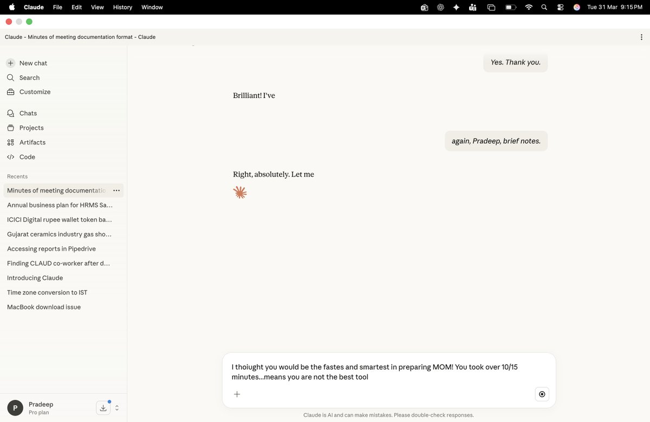
Task: Open the View menu
Action: [97, 7]
